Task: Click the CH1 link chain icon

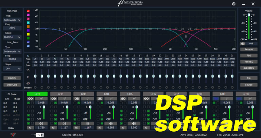Action: point(31,98)
